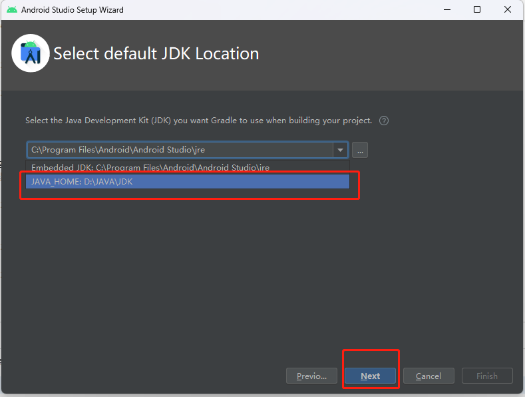Click the 'Select default JDK Location' heading

click(x=156, y=54)
